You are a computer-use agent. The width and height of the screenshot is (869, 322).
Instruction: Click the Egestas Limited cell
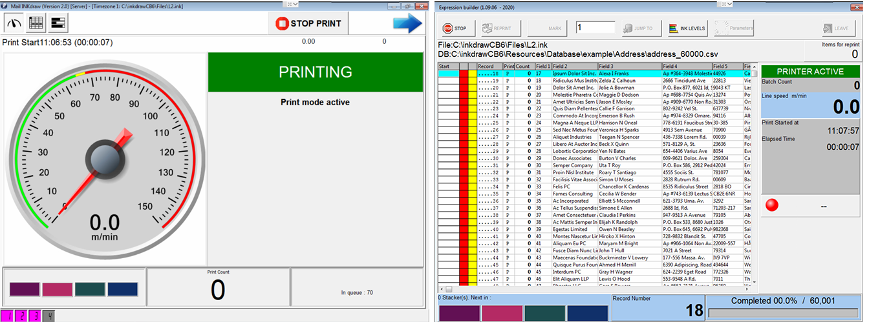coord(575,229)
